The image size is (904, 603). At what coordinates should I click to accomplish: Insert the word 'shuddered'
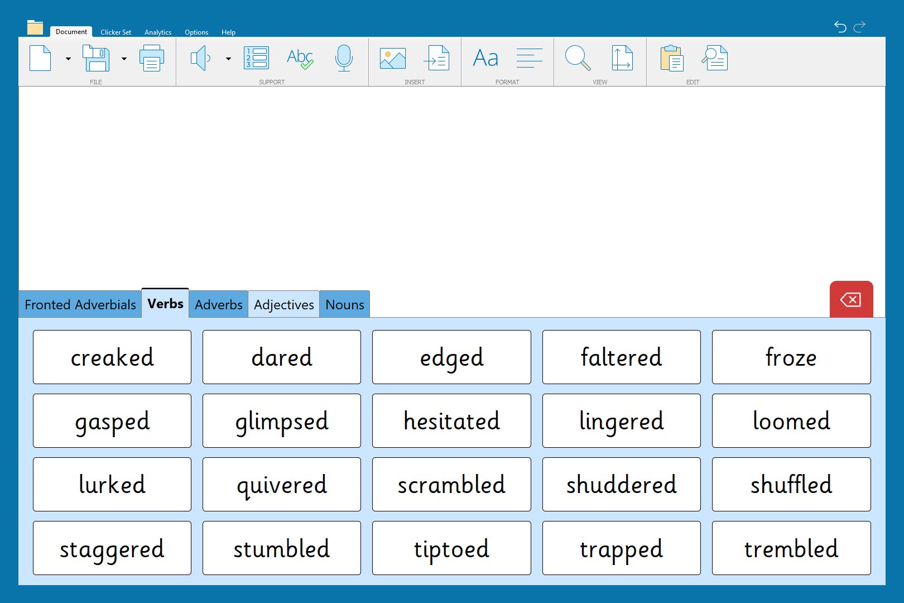tap(621, 485)
